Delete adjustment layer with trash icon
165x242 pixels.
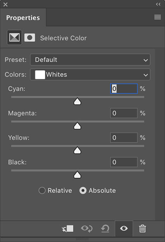click(x=142, y=229)
